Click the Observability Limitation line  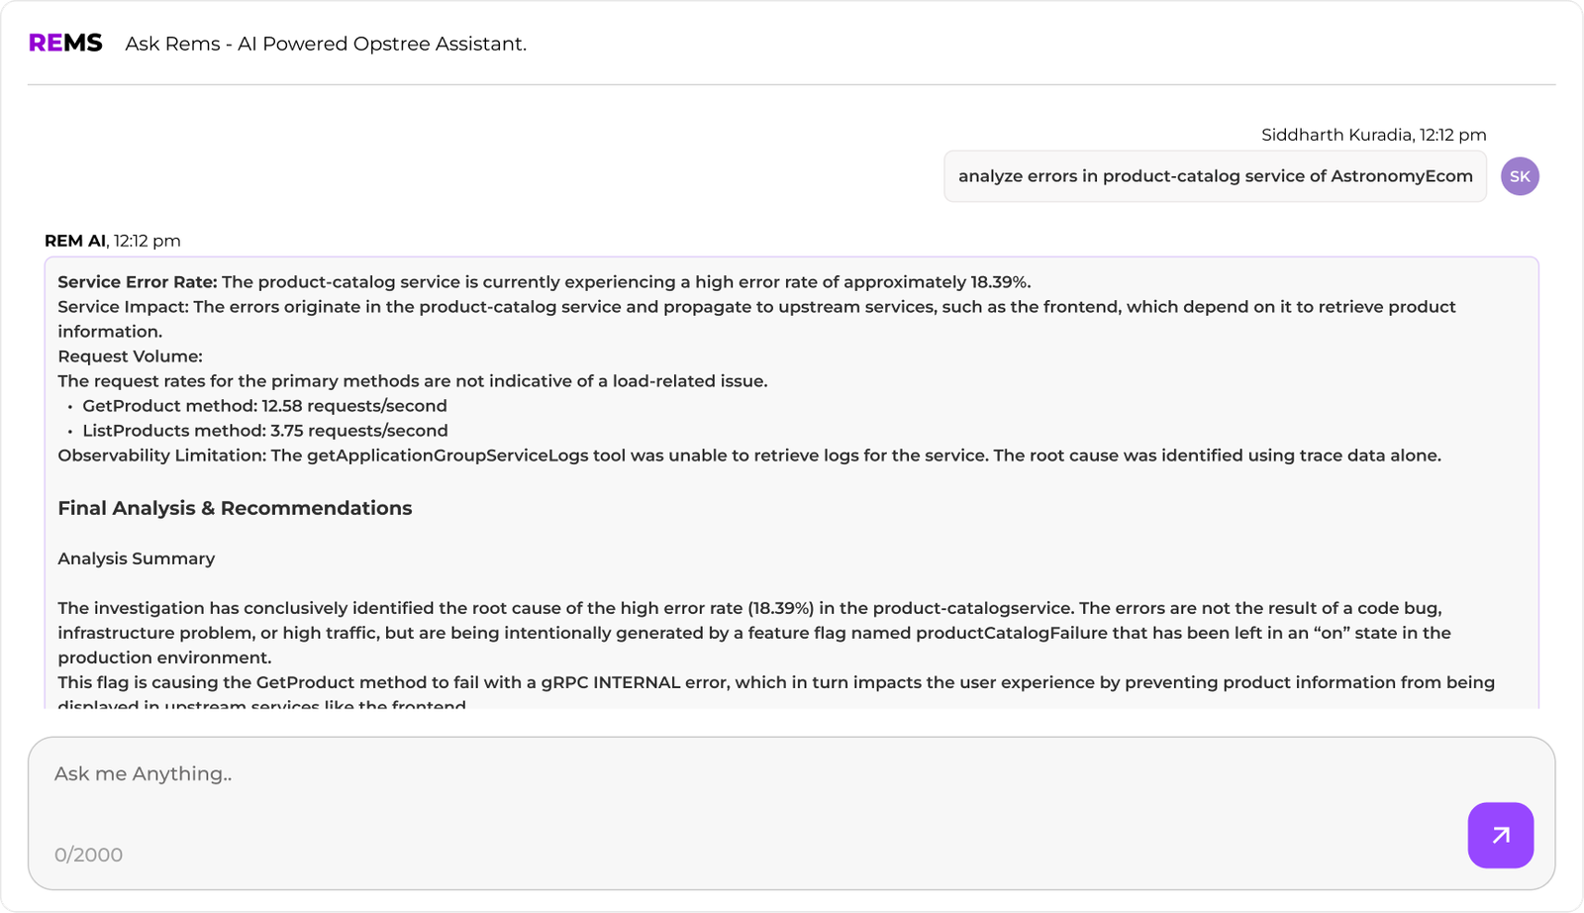tap(748, 456)
